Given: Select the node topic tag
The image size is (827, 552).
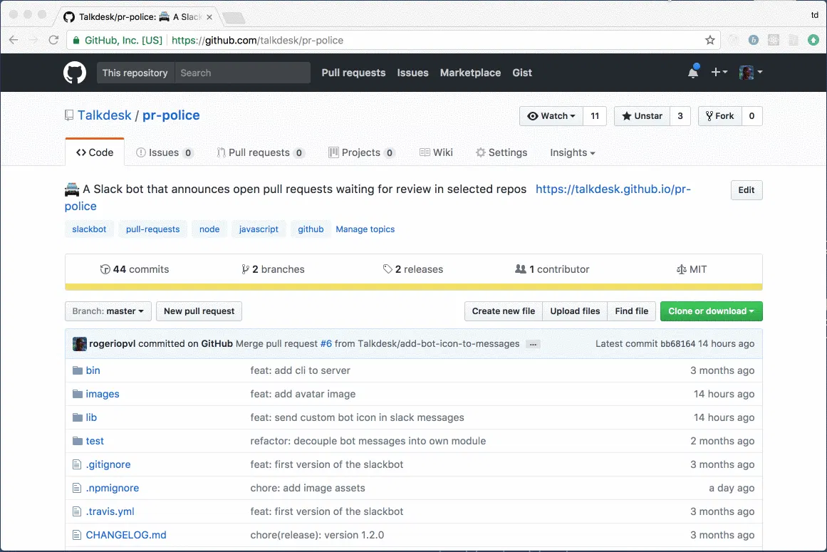Looking at the screenshot, I should [209, 229].
